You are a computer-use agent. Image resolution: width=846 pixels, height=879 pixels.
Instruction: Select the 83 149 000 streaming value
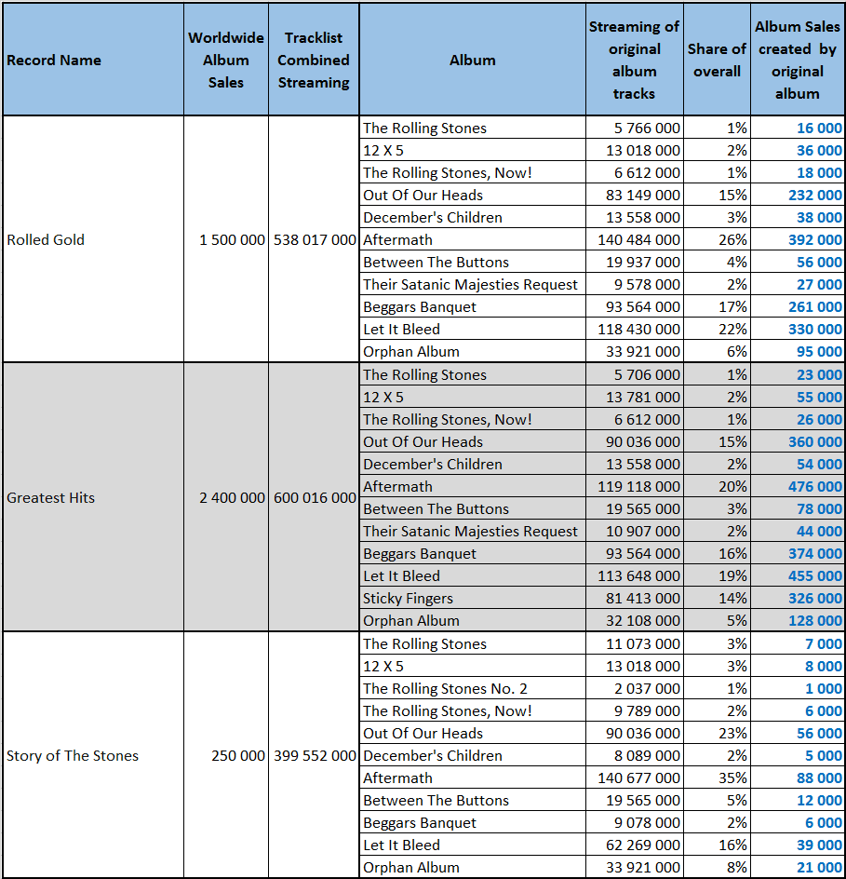pyautogui.click(x=642, y=196)
